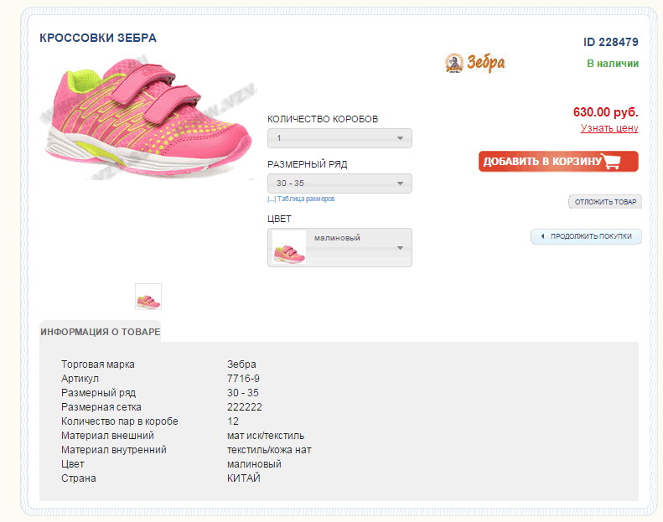Click the back arrow on Продолжить покупки
663x522 pixels.
[542, 237]
